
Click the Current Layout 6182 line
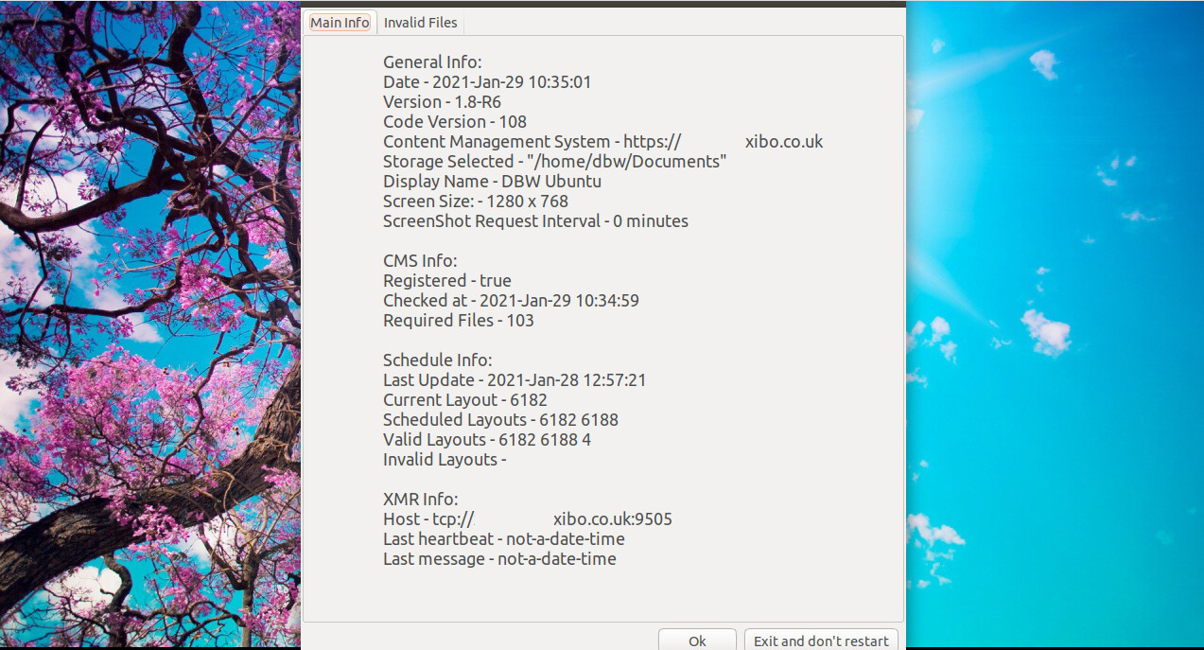(x=464, y=400)
